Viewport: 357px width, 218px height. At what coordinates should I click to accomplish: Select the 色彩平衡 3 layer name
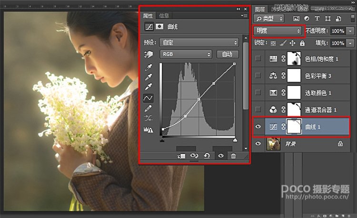pyautogui.click(x=318, y=76)
